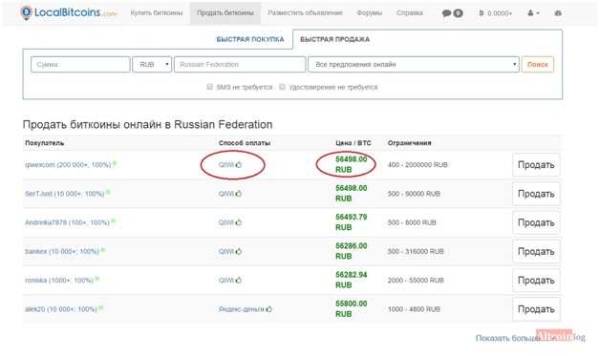Tick the SMS не требуется checkbox
The image size is (600, 356).
(x=209, y=87)
